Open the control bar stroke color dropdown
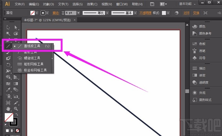Image resolution: width=222 pixels, height=136 pixels. (x=47, y=13)
